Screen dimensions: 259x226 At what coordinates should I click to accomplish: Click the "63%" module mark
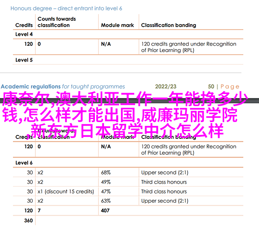pyautogui.click(x=106, y=201)
